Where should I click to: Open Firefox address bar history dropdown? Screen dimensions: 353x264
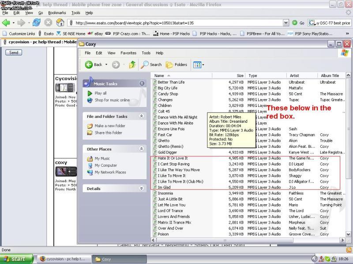click(285, 23)
